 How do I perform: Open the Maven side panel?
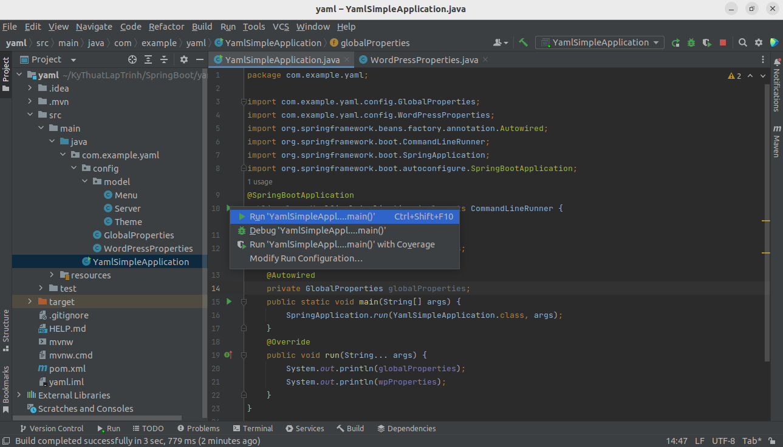click(776, 141)
